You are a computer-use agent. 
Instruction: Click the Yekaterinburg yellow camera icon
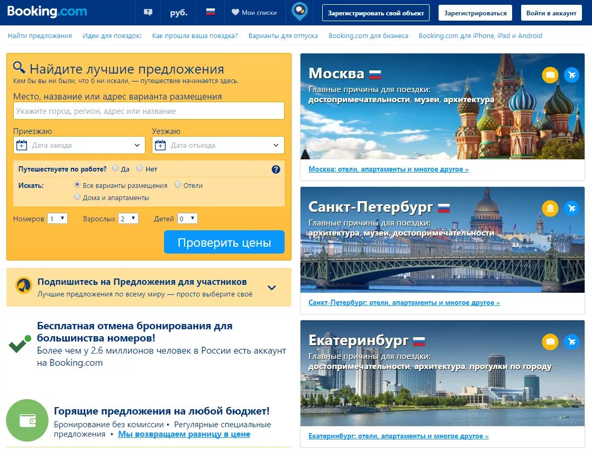550,341
